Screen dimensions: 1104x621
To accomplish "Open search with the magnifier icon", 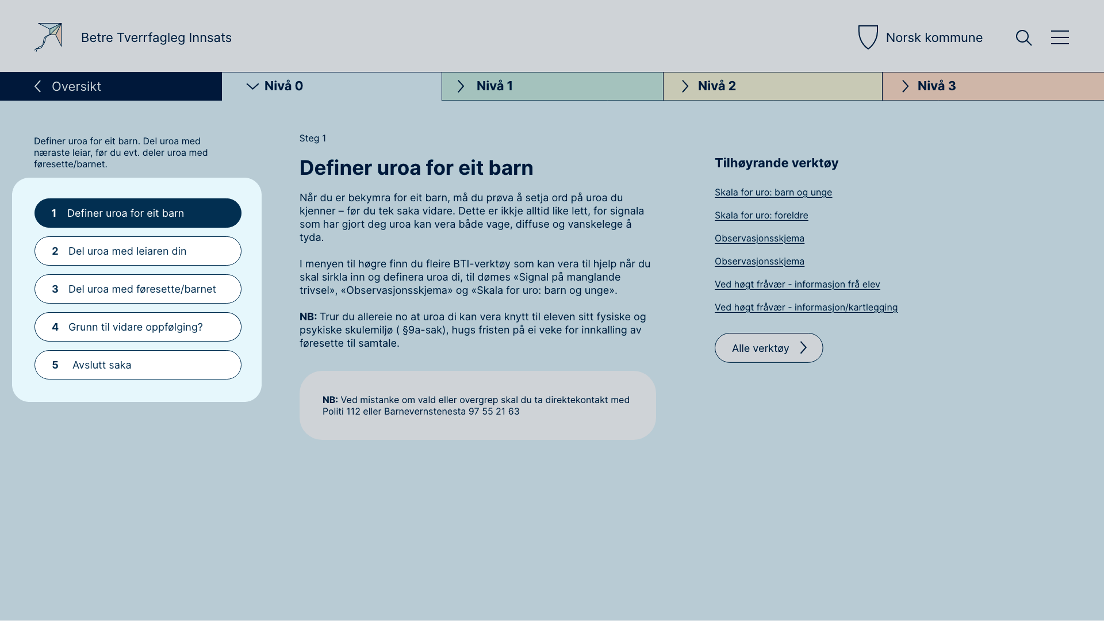I will (1023, 38).
